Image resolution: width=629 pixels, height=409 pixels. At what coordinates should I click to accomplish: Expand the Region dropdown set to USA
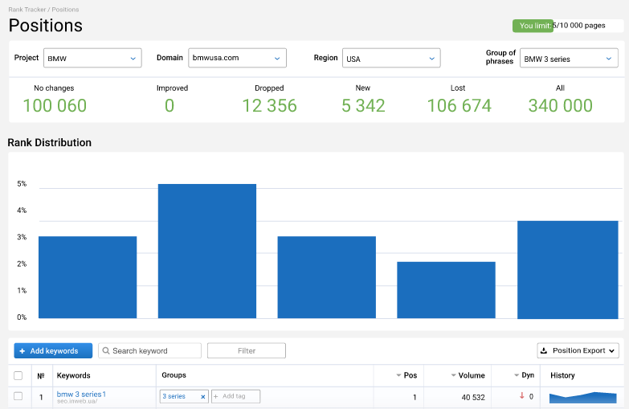[x=391, y=58]
